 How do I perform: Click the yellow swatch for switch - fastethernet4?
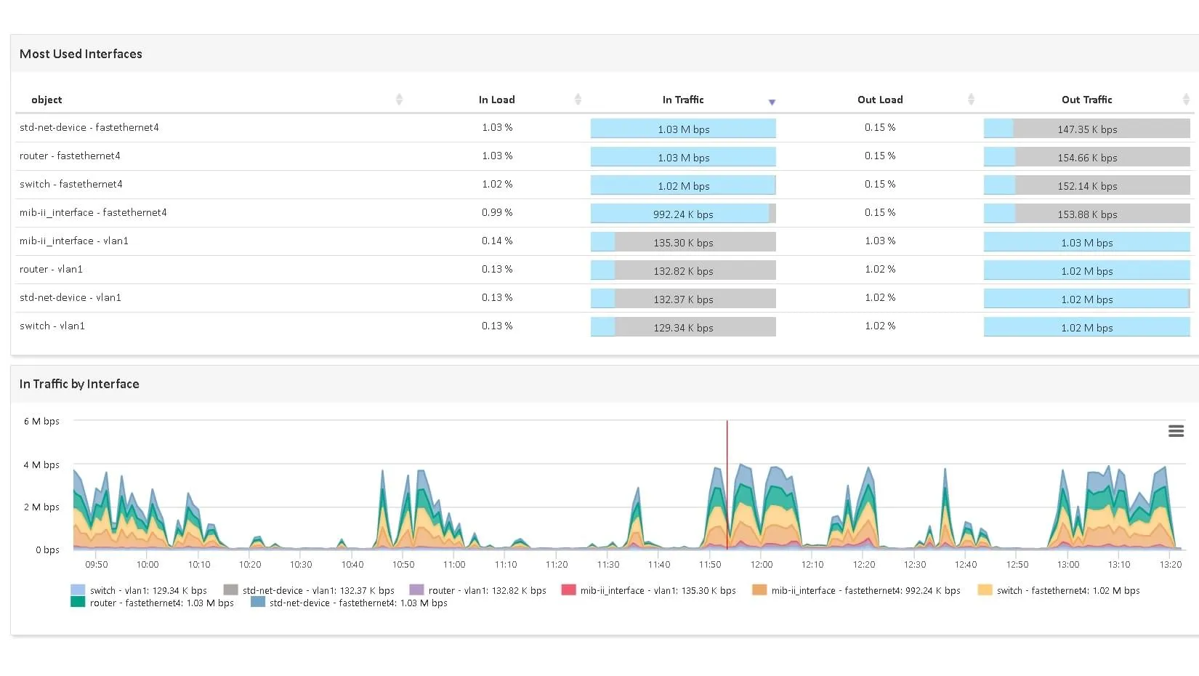[x=985, y=590]
